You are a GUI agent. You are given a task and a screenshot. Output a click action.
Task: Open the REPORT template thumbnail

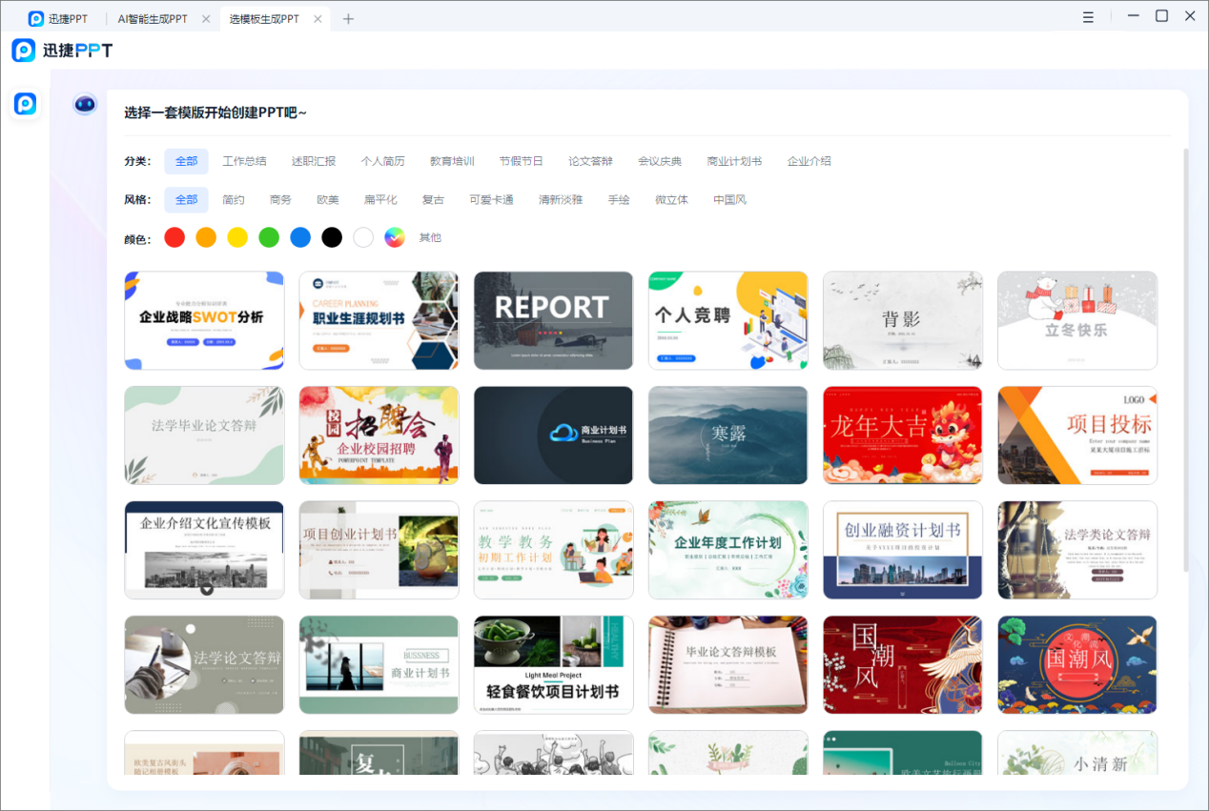coord(553,320)
